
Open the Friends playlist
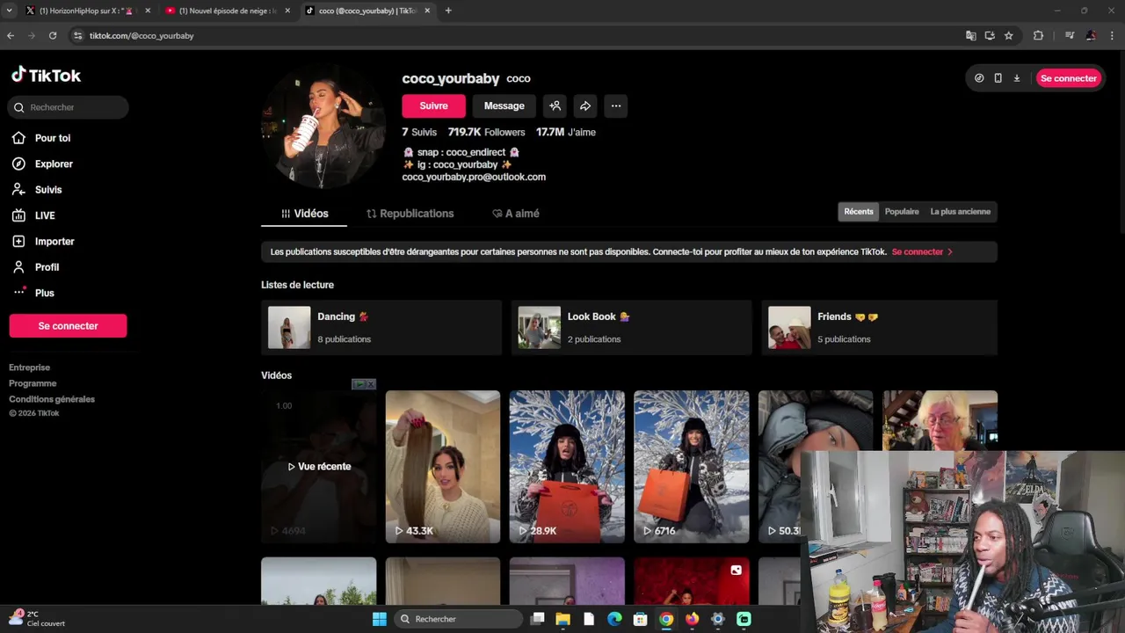coord(879,327)
